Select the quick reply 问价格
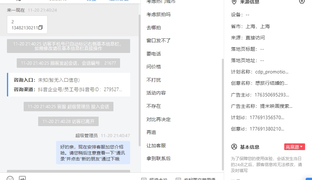 click(x=153, y=67)
